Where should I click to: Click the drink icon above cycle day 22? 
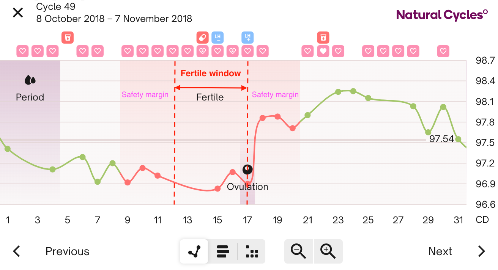coord(323,38)
